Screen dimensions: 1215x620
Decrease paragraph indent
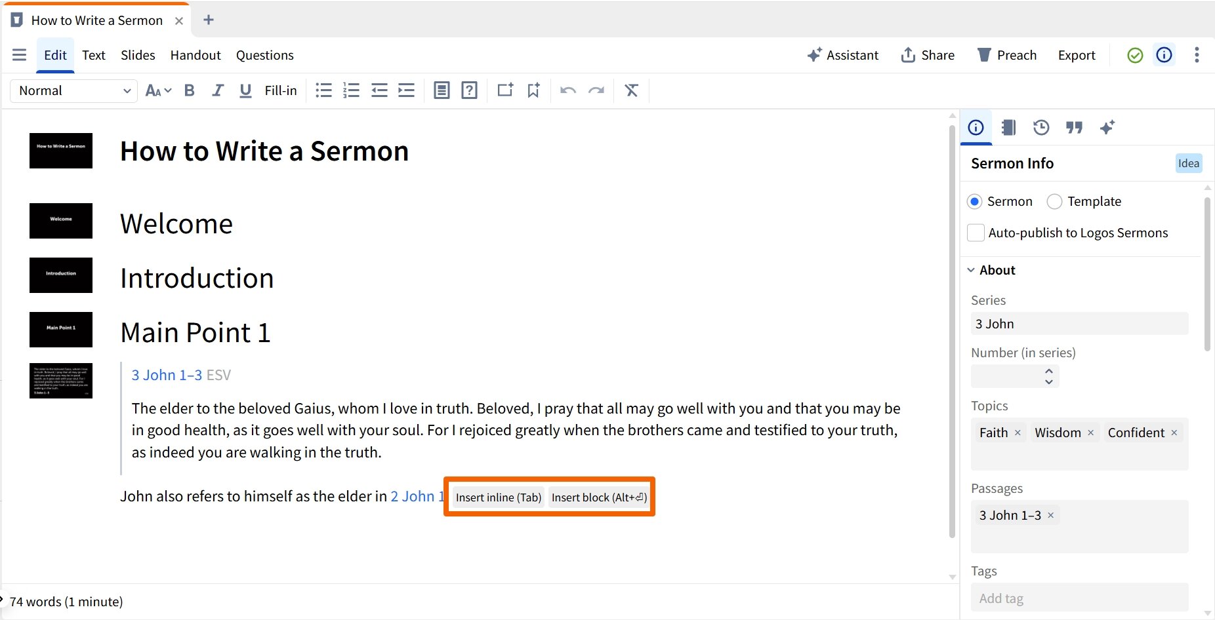pyautogui.click(x=379, y=90)
